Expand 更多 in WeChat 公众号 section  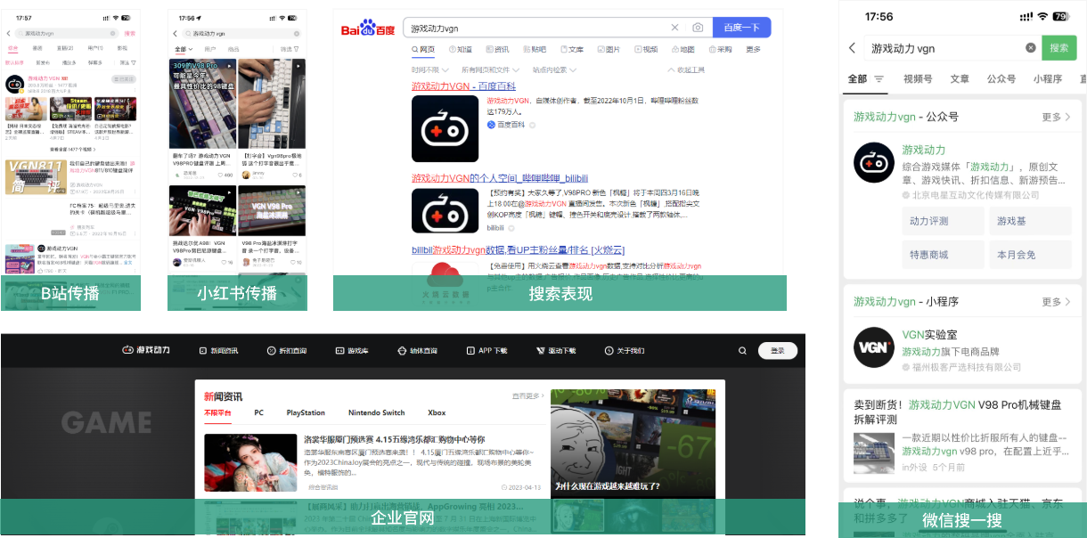coord(1056,117)
